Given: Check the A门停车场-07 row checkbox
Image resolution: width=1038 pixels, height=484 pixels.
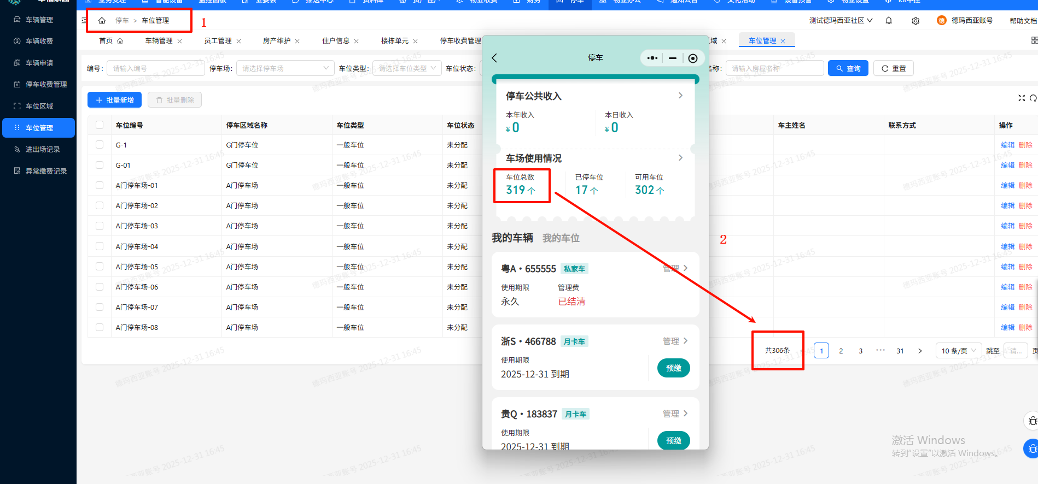Looking at the screenshot, I should click(x=100, y=307).
